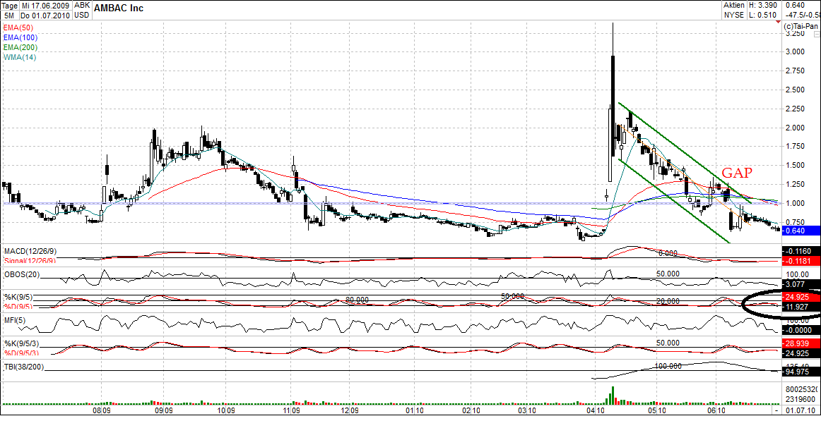This screenshot has width=821, height=440.
Task: Click the %K(9/5) stochastic label
Action: point(18,298)
